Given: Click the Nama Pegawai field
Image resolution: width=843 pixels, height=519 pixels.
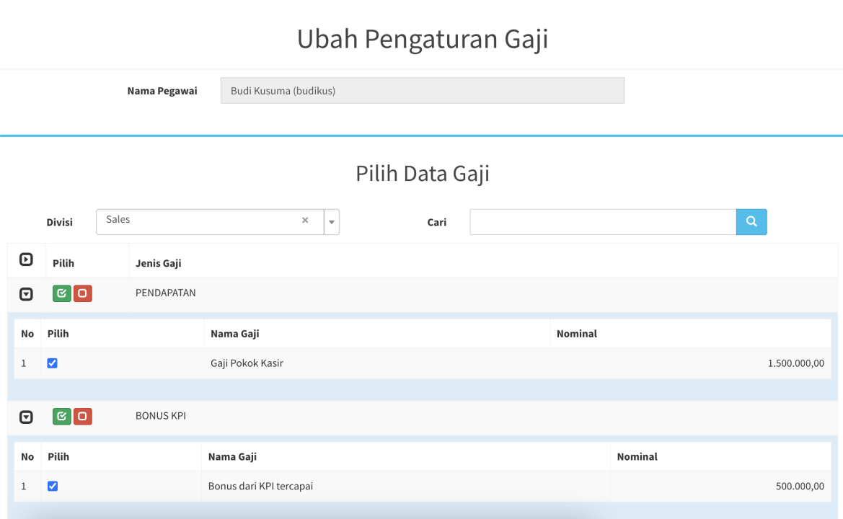Looking at the screenshot, I should tap(422, 91).
